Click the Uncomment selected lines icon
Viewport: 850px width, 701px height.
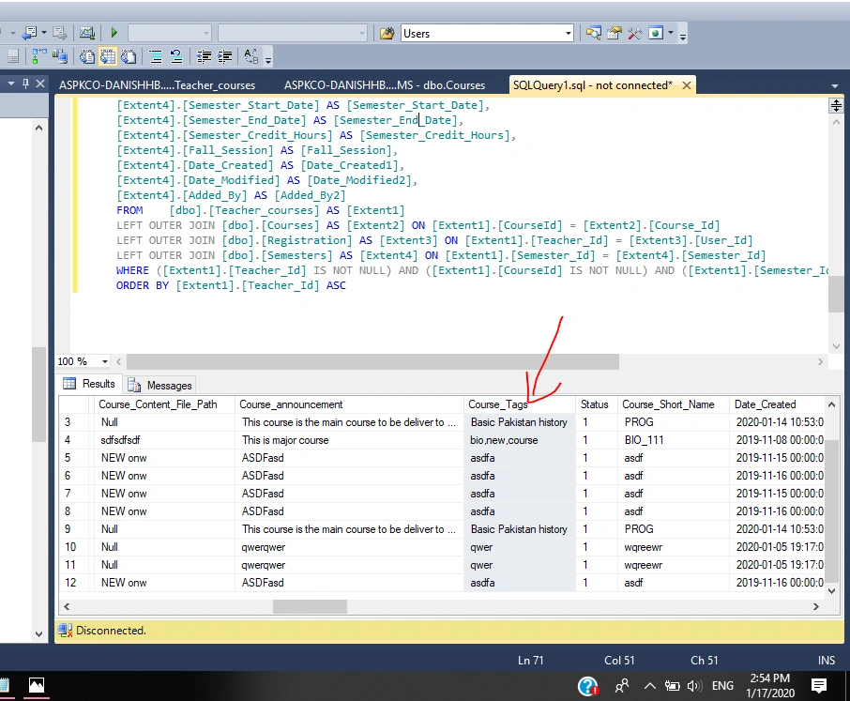pos(176,56)
